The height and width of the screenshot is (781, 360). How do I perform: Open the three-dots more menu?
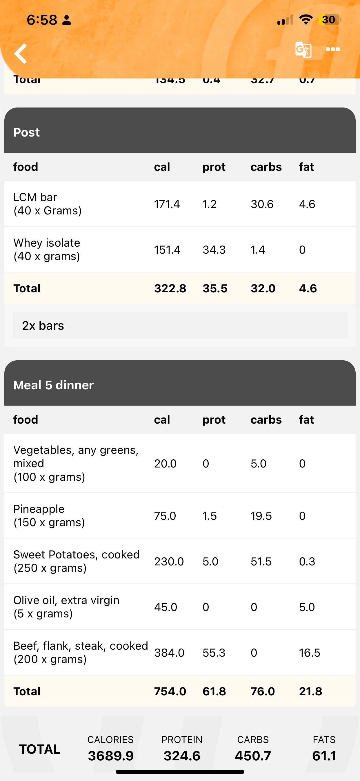point(333,49)
